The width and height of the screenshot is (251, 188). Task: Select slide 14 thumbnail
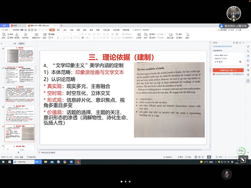point(20,94)
